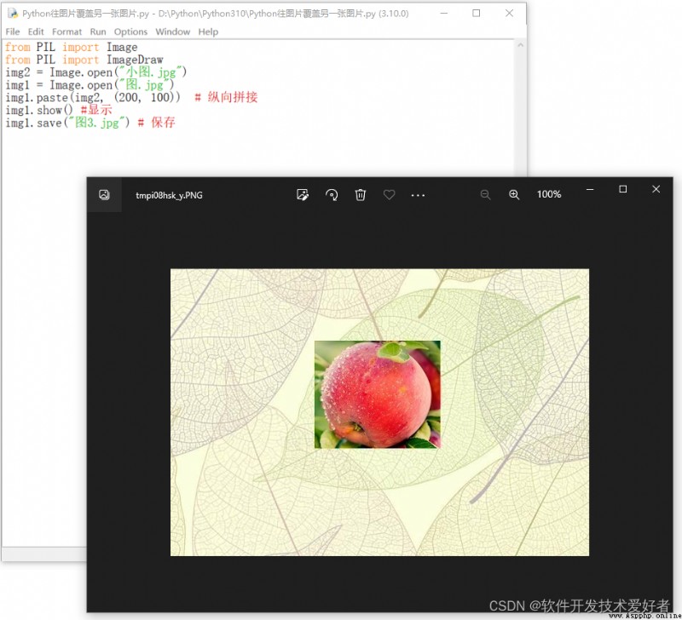
Task: Click the tmpi08hsk_y.PNG file name
Action: [169, 195]
